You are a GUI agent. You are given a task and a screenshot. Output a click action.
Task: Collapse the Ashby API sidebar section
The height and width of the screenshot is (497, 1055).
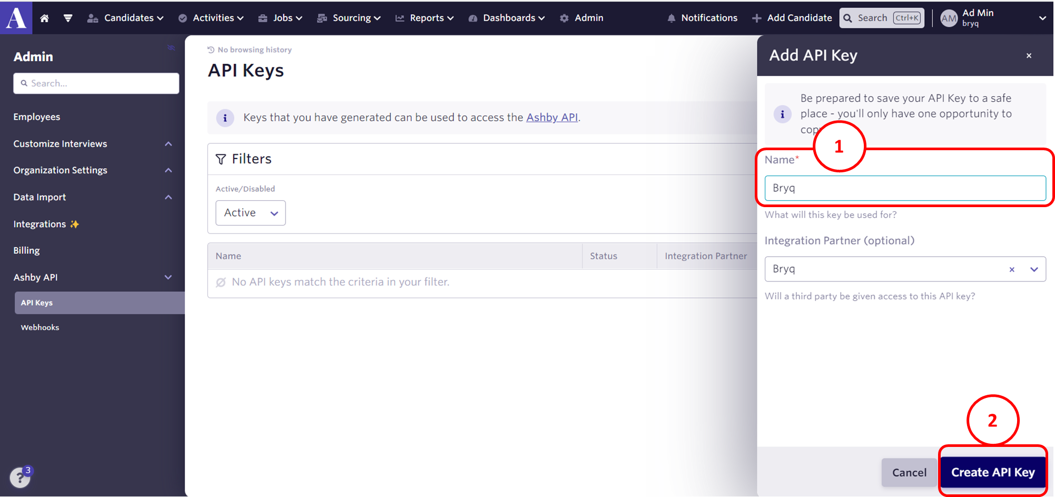coord(168,277)
